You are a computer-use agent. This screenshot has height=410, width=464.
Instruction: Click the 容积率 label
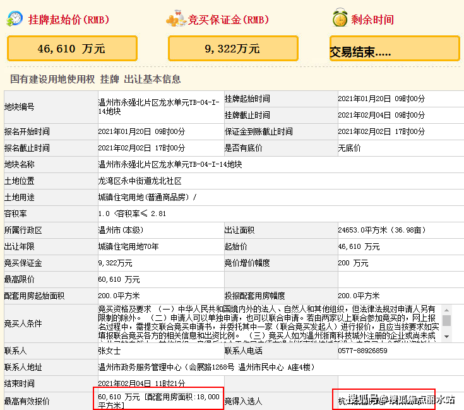(x=15, y=214)
